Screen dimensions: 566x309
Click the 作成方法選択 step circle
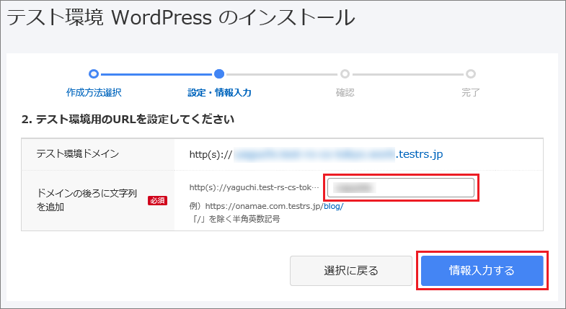94,74
